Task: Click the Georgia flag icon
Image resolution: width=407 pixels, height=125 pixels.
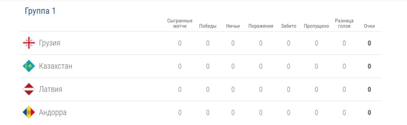Action: (x=29, y=43)
